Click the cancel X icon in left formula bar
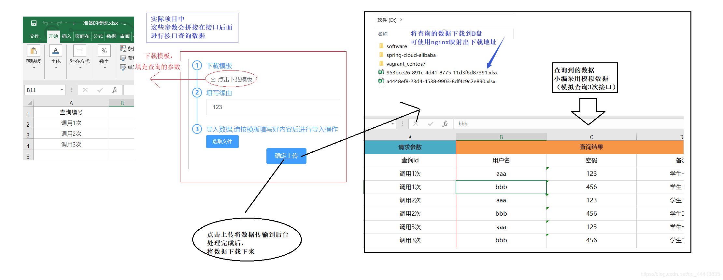Screen dimensions: 723x280 click(x=85, y=90)
